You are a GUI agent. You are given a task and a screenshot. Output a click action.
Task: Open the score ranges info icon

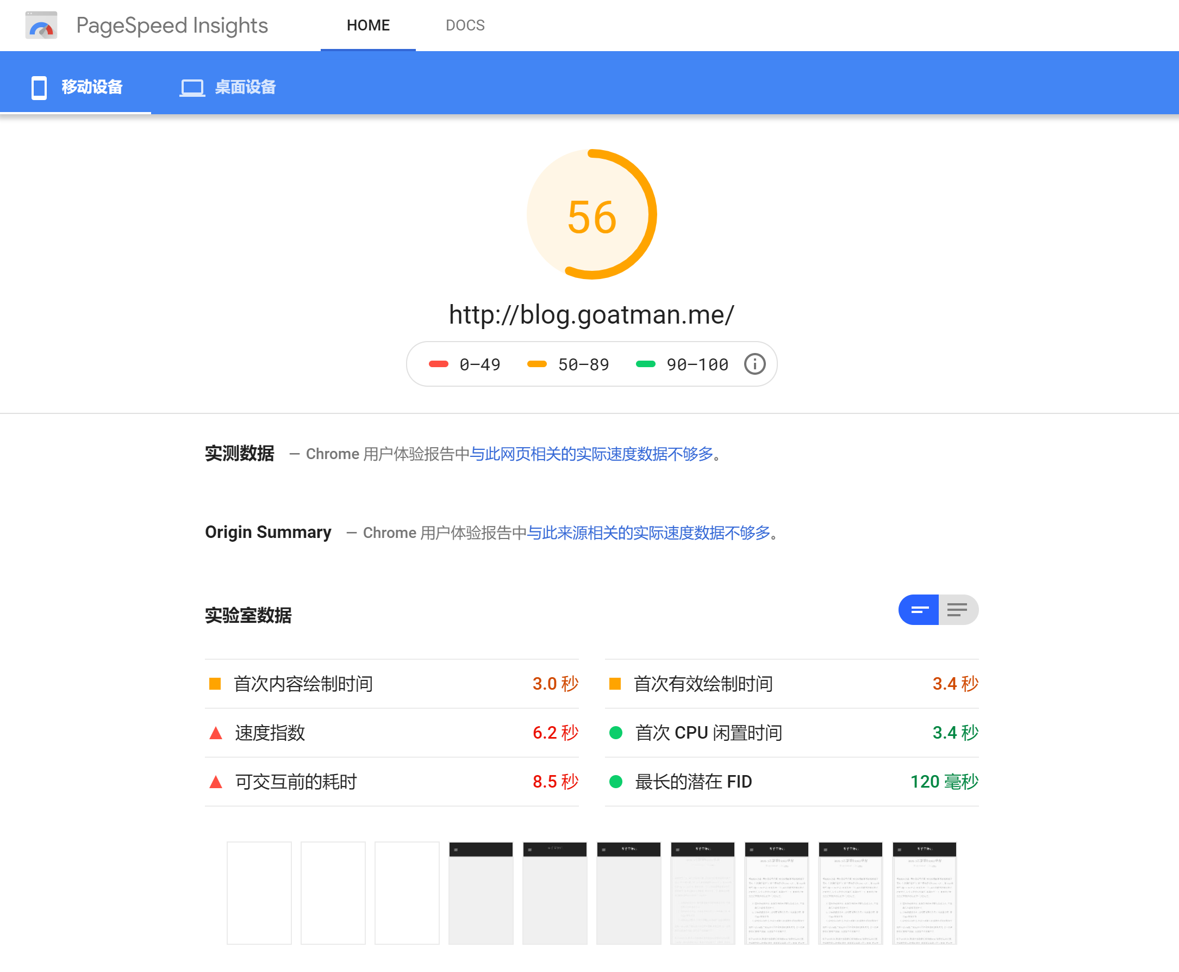[754, 364]
